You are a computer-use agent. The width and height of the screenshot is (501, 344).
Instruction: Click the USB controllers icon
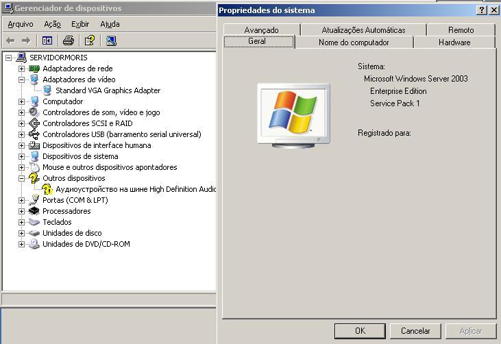[34, 134]
